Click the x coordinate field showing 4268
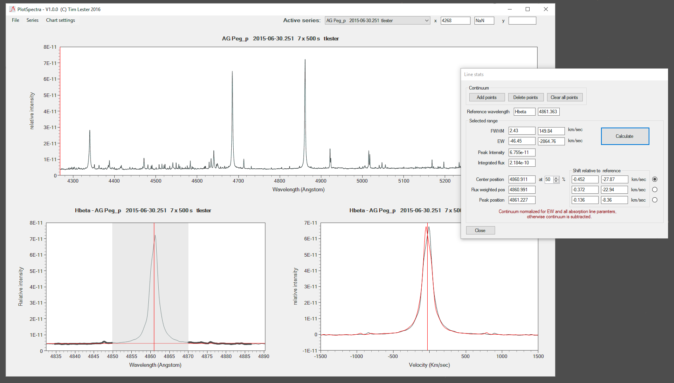The image size is (674, 383). [x=455, y=21]
